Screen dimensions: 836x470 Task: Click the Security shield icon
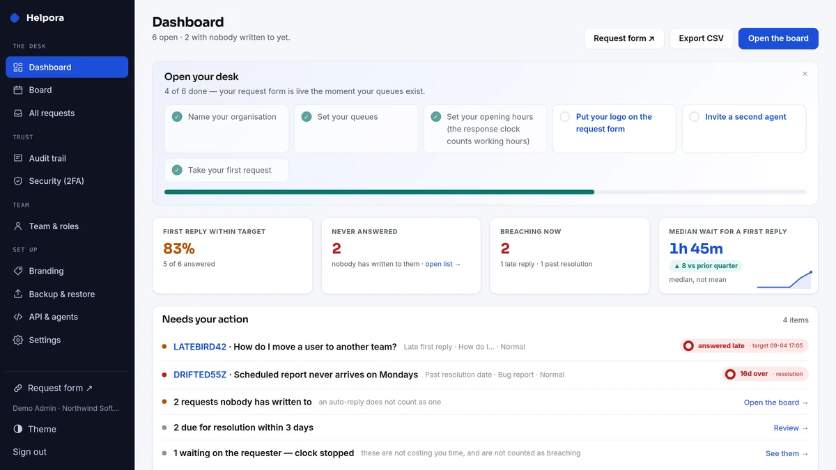(18, 181)
